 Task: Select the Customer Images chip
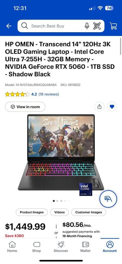(89, 212)
